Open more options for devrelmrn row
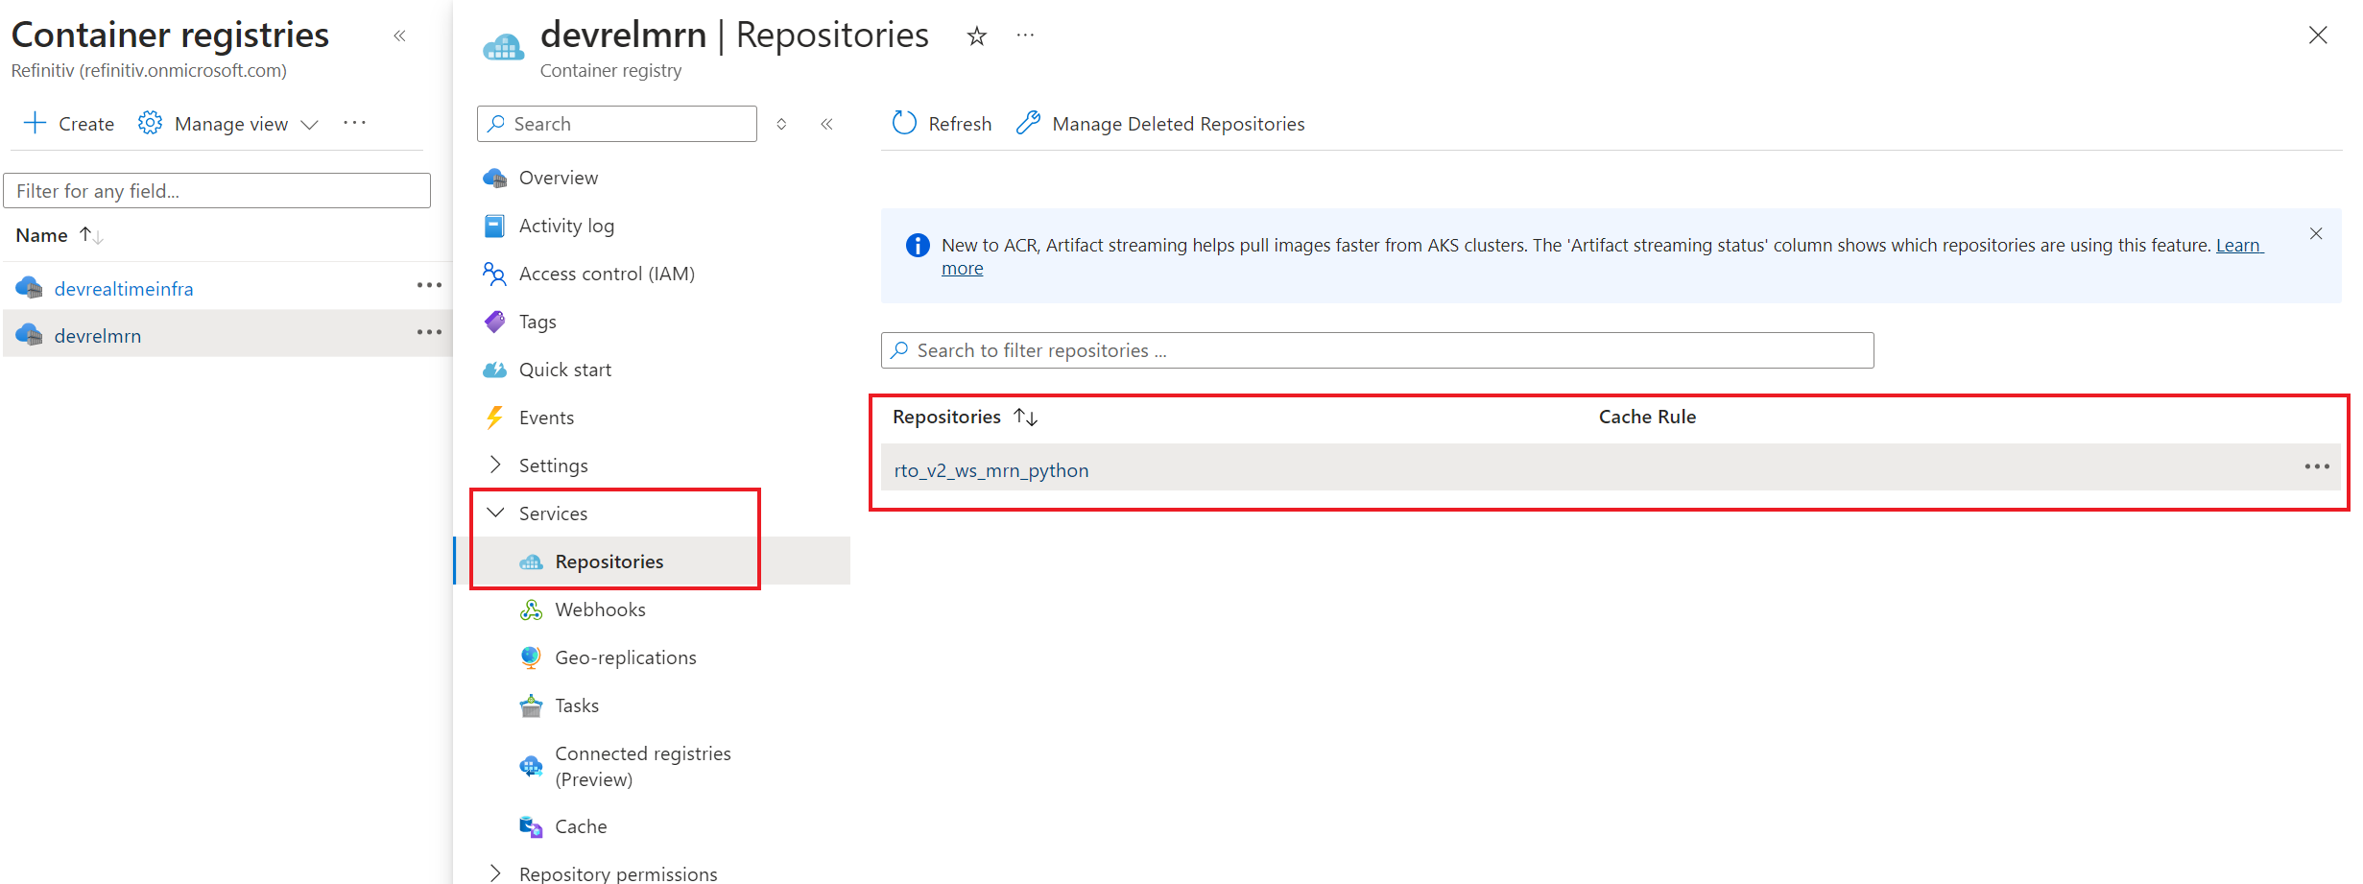The height and width of the screenshot is (884, 2363). coord(429,333)
